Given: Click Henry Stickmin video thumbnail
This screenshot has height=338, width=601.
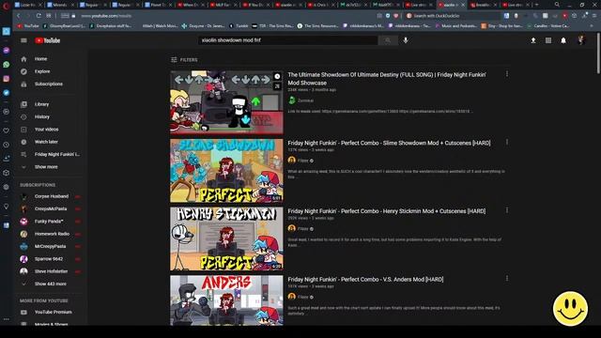Looking at the screenshot, I should coord(227,238).
